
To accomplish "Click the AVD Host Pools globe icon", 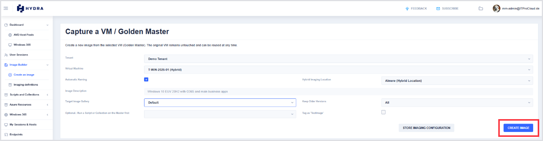I will point(10,35).
